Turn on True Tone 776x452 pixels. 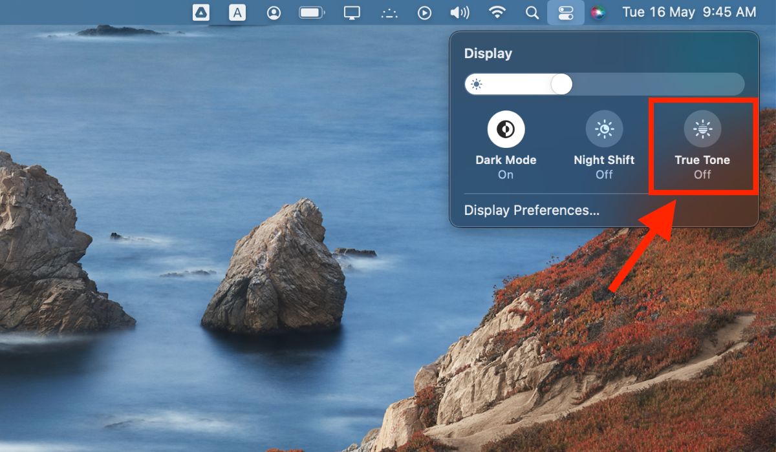[x=702, y=129]
